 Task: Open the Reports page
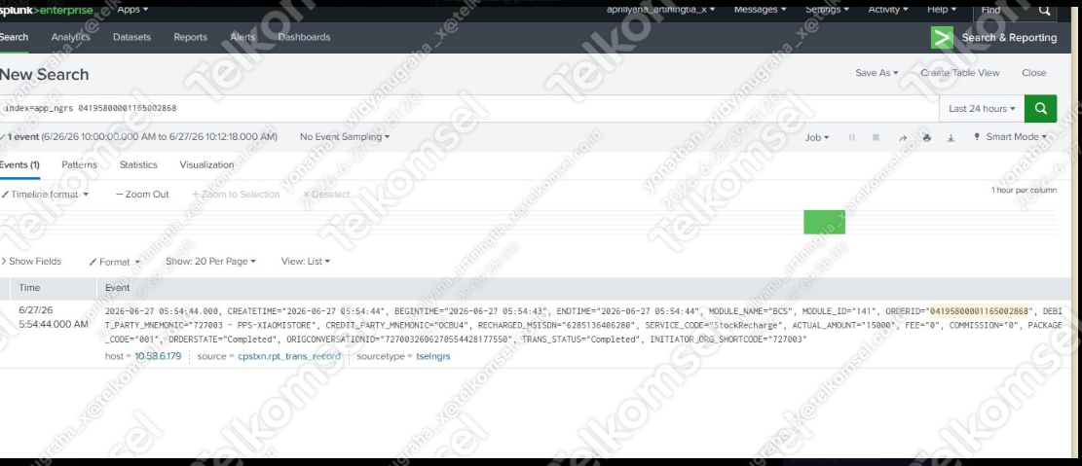coord(191,37)
